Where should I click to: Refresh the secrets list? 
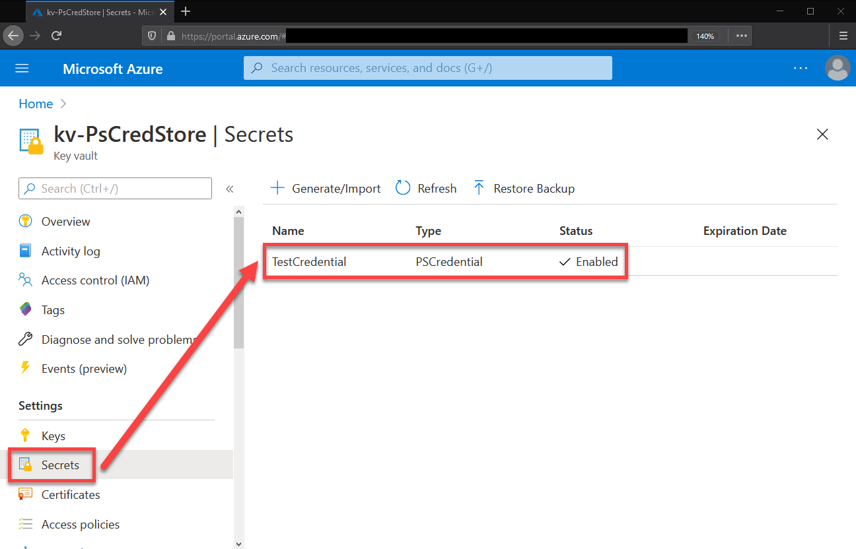coord(426,188)
